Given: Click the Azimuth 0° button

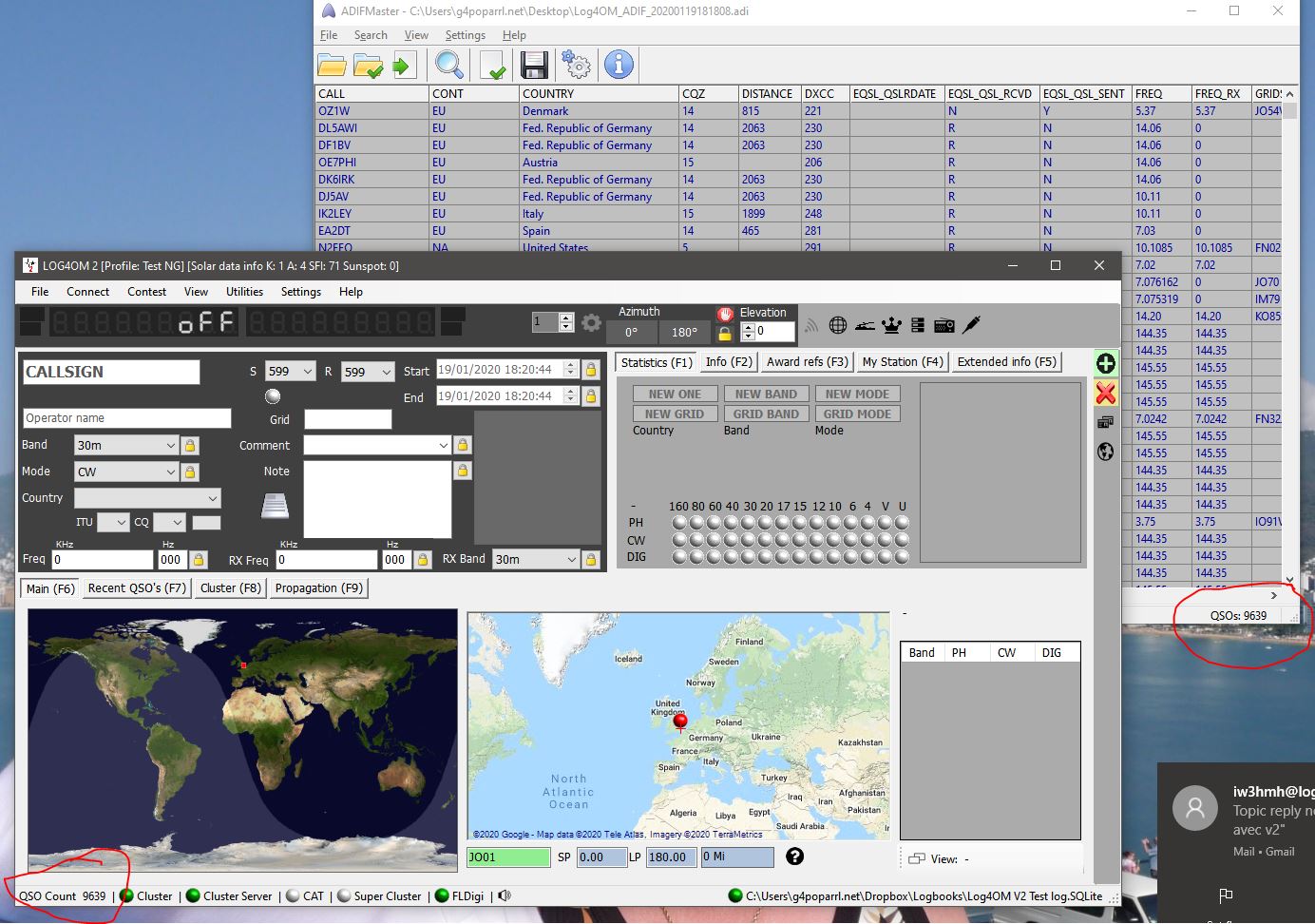Looking at the screenshot, I should [631, 333].
